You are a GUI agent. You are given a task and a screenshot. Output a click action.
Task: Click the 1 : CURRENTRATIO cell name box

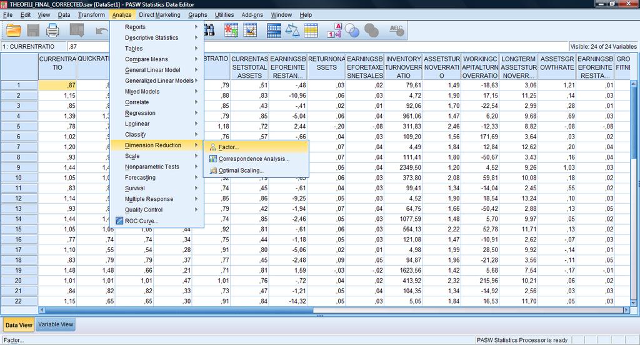(x=34, y=46)
